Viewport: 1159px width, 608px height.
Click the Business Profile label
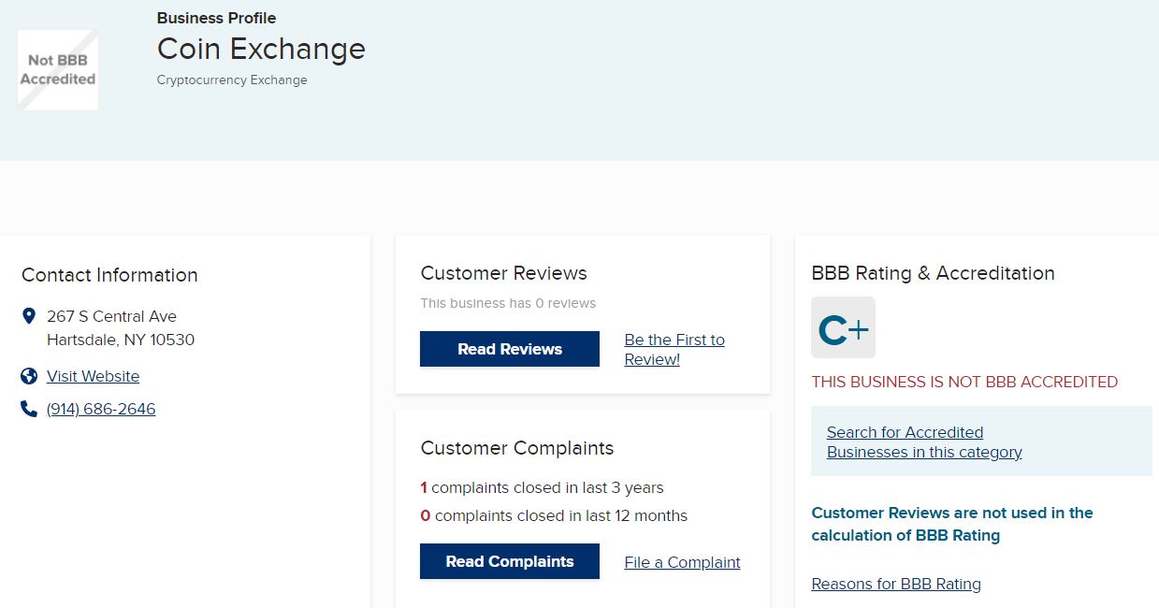pyautogui.click(x=216, y=18)
